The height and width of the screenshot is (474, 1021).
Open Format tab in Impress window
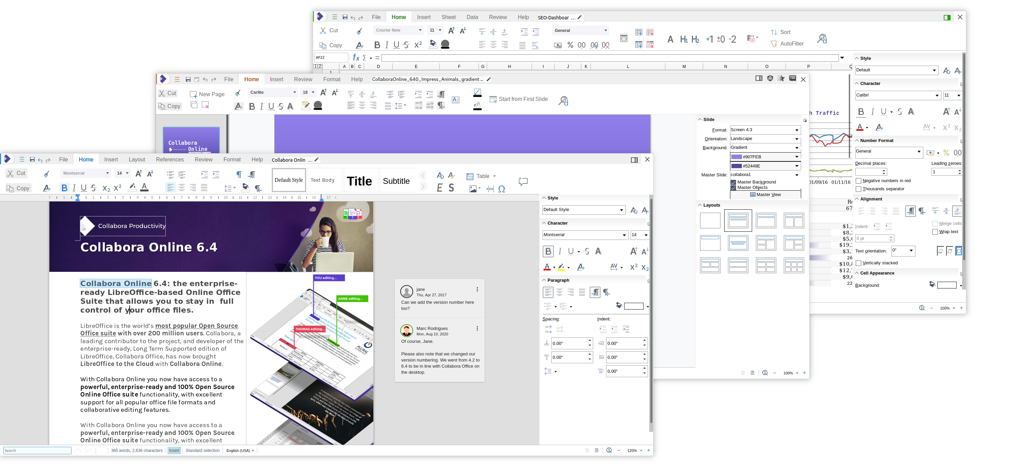point(332,79)
